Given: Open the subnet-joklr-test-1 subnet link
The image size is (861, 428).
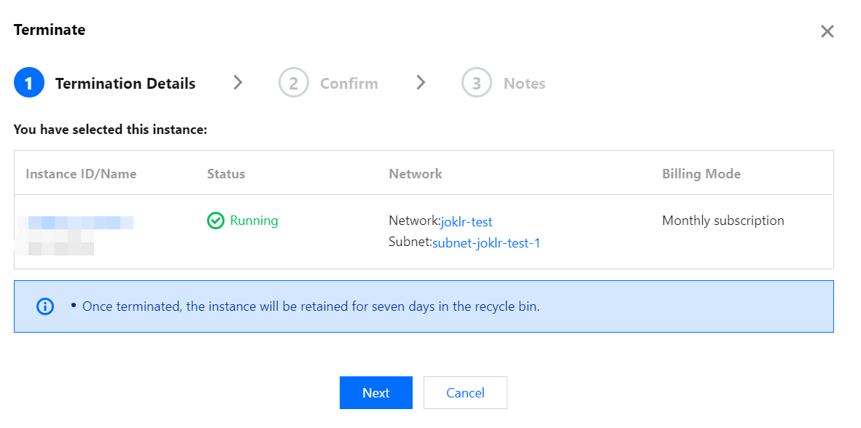Looking at the screenshot, I should [x=486, y=243].
